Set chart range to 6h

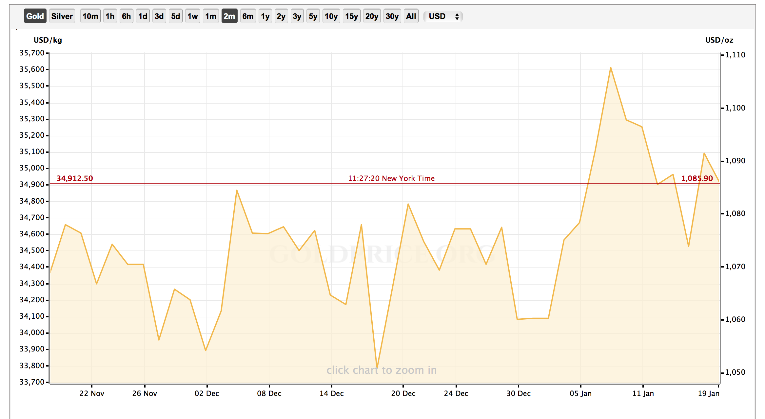pyautogui.click(x=126, y=16)
